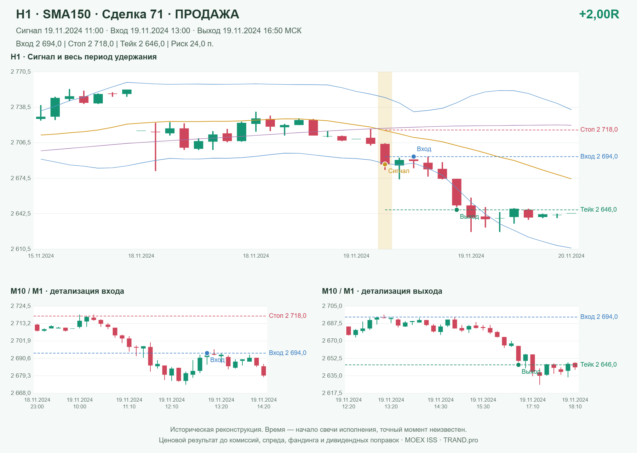Click the 19.11.2024 18:10 time label

click(575, 403)
